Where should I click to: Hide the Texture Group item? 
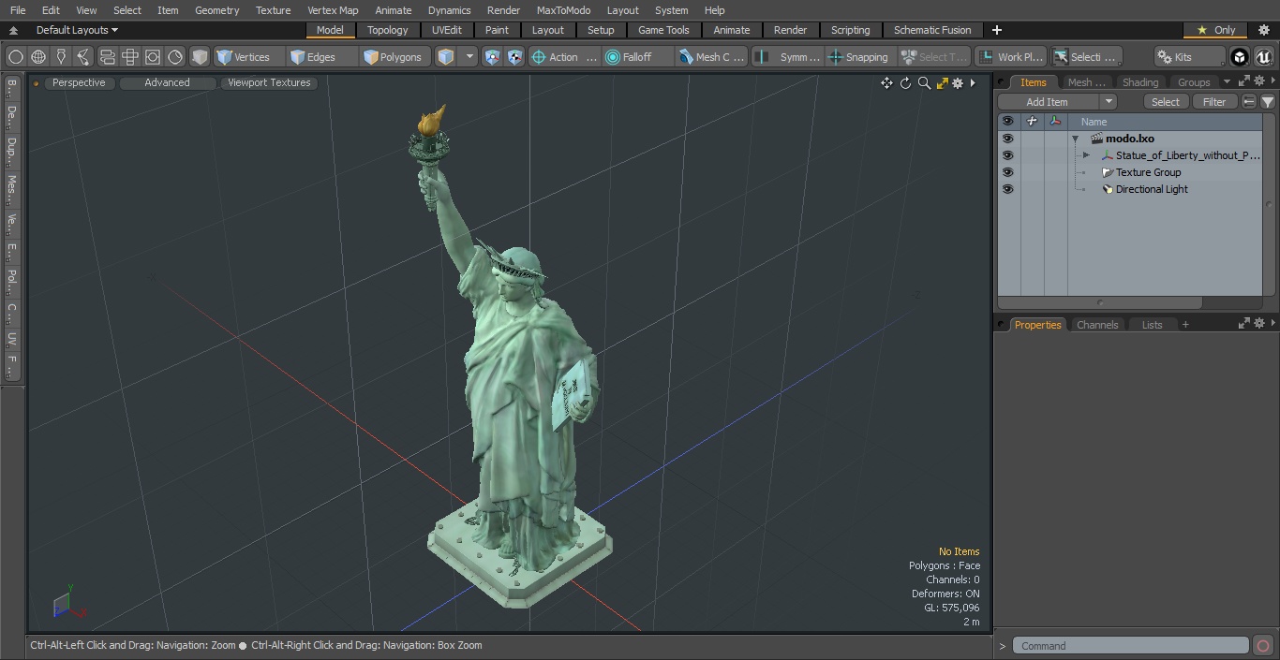coord(1007,172)
